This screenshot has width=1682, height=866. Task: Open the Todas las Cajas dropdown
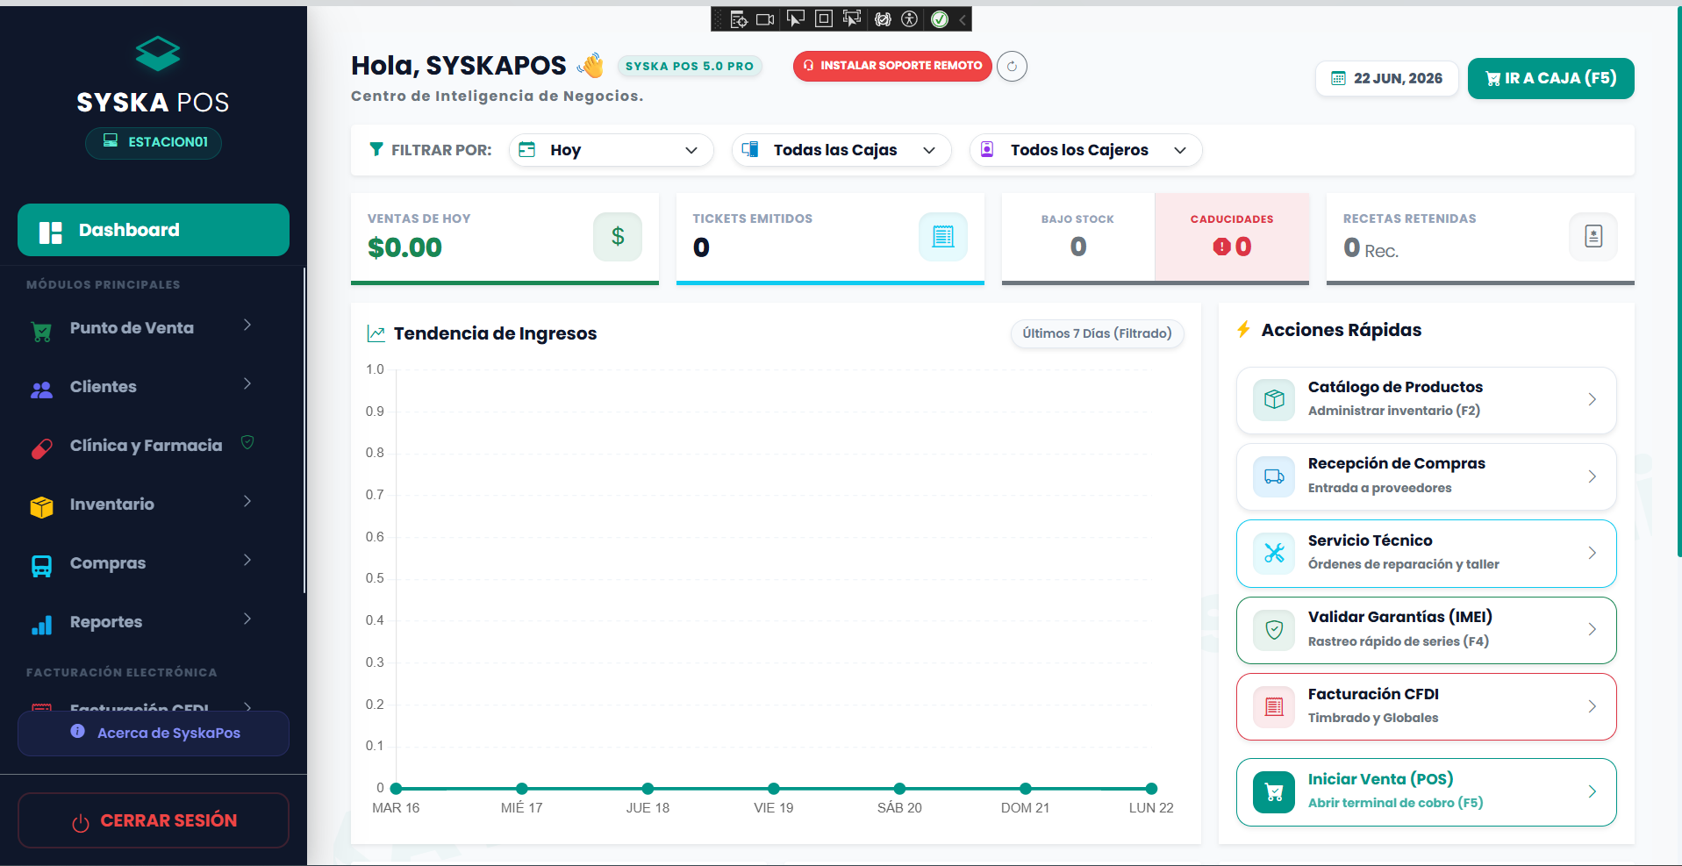click(841, 150)
